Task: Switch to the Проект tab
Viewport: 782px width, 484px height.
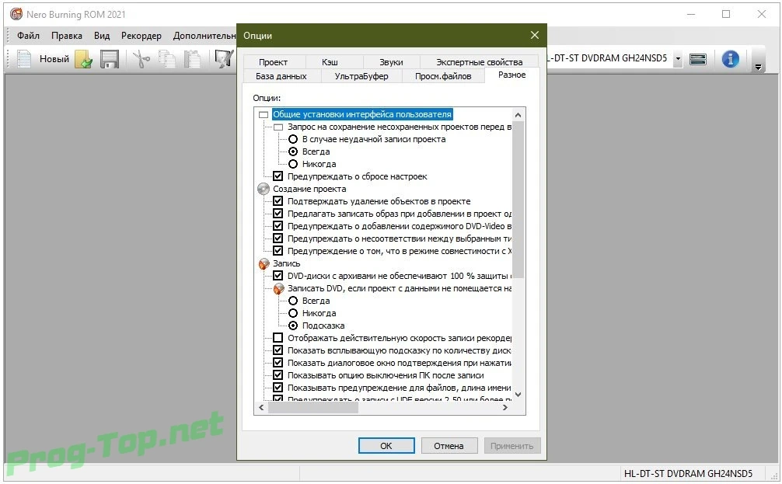Action: click(273, 62)
